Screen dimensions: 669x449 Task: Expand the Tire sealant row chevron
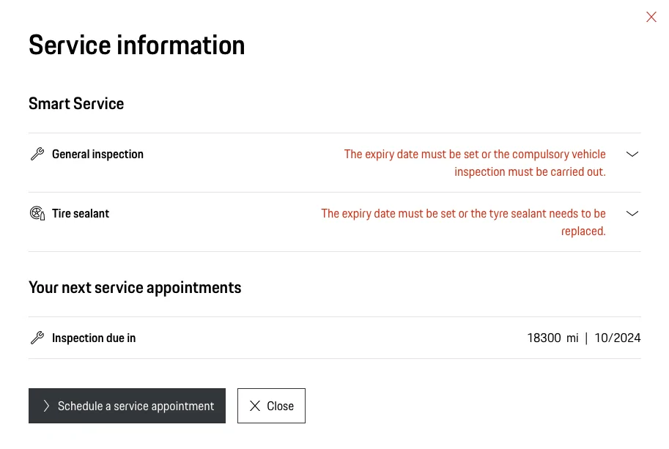point(632,213)
